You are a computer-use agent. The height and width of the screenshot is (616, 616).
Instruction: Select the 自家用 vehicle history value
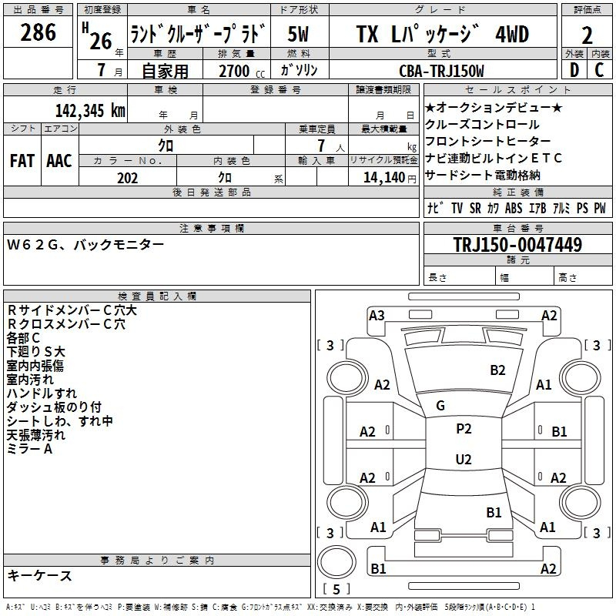(165, 71)
